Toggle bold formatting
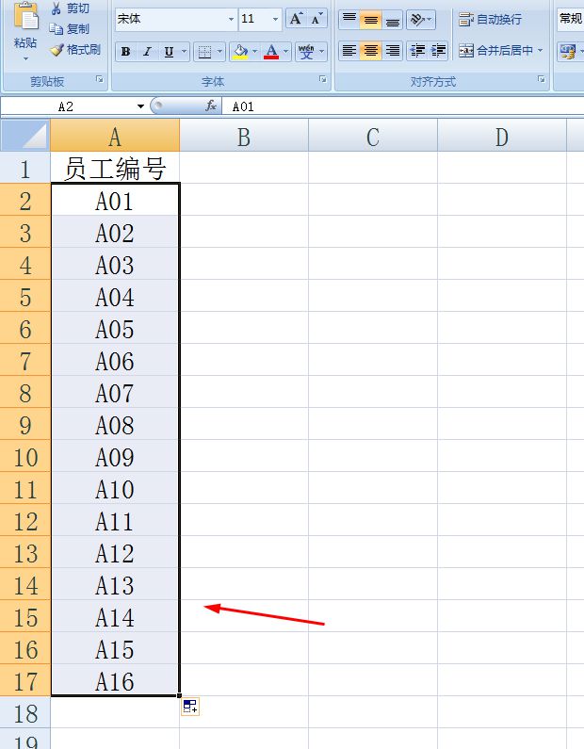 [x=125, y=51]
